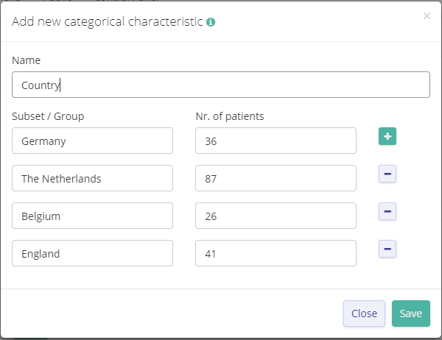Select the patient count field showing 87
Screen dimensions: 442x340
(276, 178)
